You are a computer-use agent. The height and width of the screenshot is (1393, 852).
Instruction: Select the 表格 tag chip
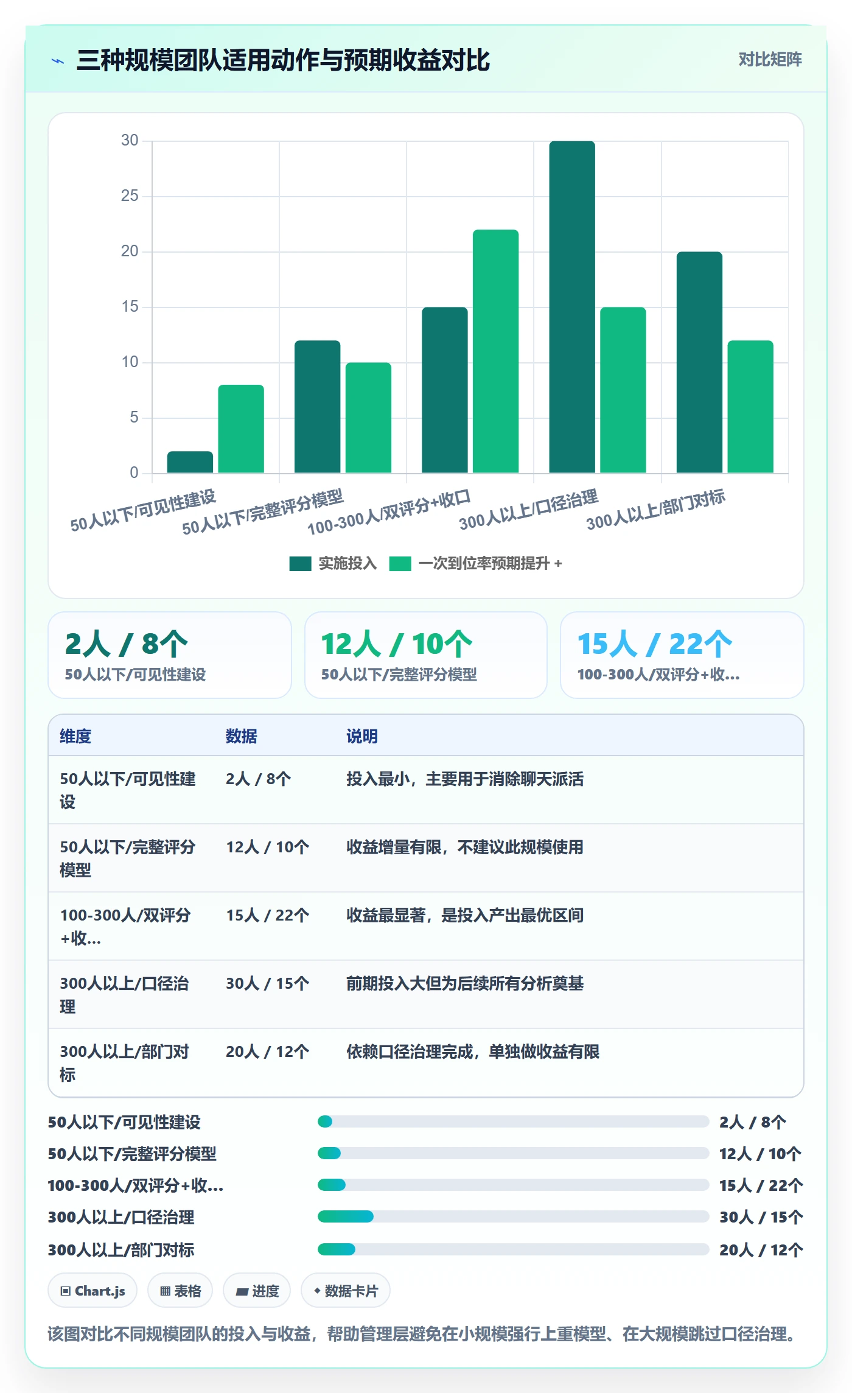pyautogui.click(x=180, y=1290)
